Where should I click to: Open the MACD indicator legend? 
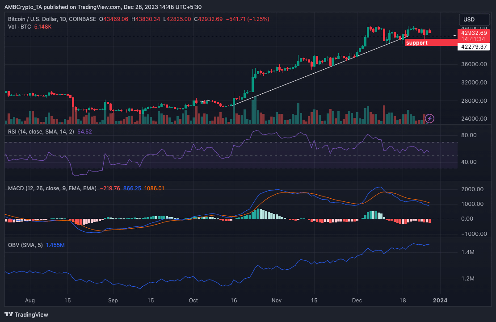pyautogui.click(x=52, y=188)
